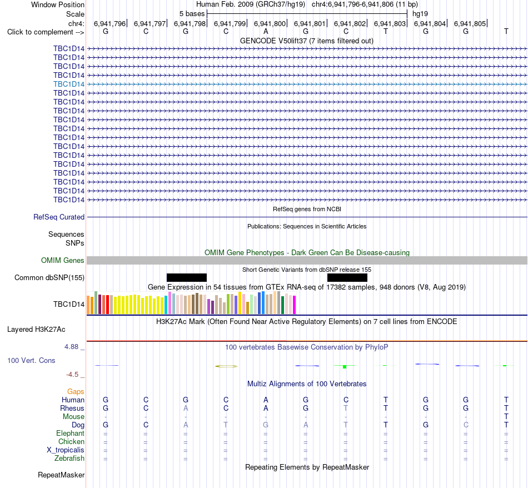The image size is (528, 488).
Task: Click position number 6,941,798
Action: (190, 23)
